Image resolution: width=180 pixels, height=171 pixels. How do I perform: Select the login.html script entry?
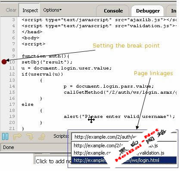tap(124, 160)
